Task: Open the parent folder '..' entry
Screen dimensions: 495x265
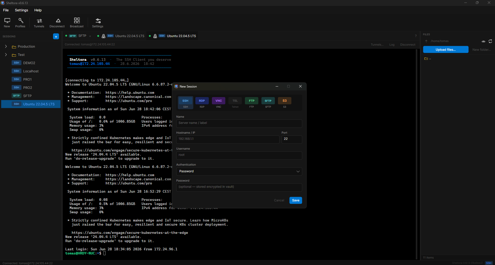Action: (428, 59)
